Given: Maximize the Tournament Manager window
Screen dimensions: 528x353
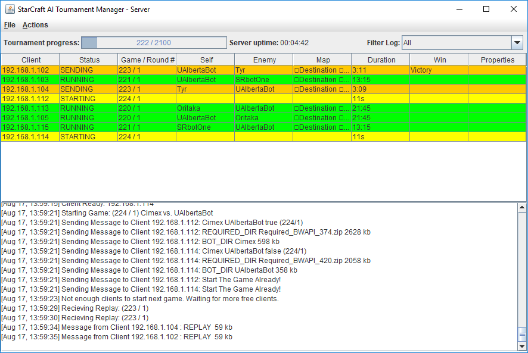Looking at the screenshot, I should [486, 10].
